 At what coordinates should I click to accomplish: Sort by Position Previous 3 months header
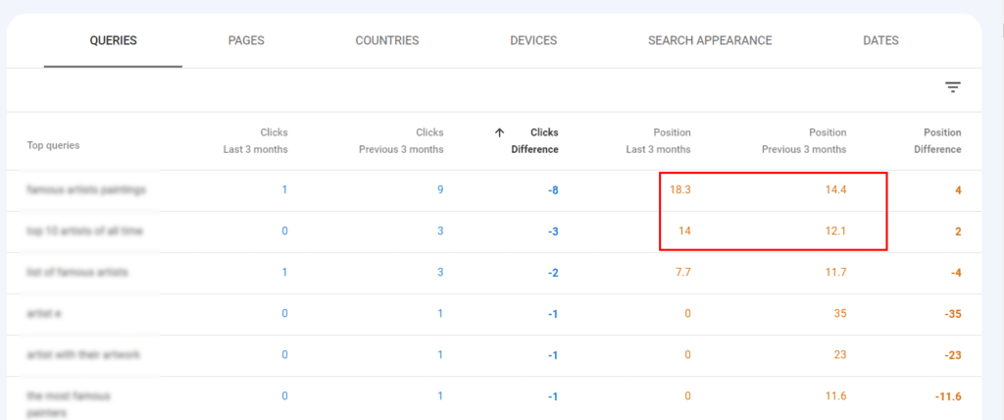804,141
